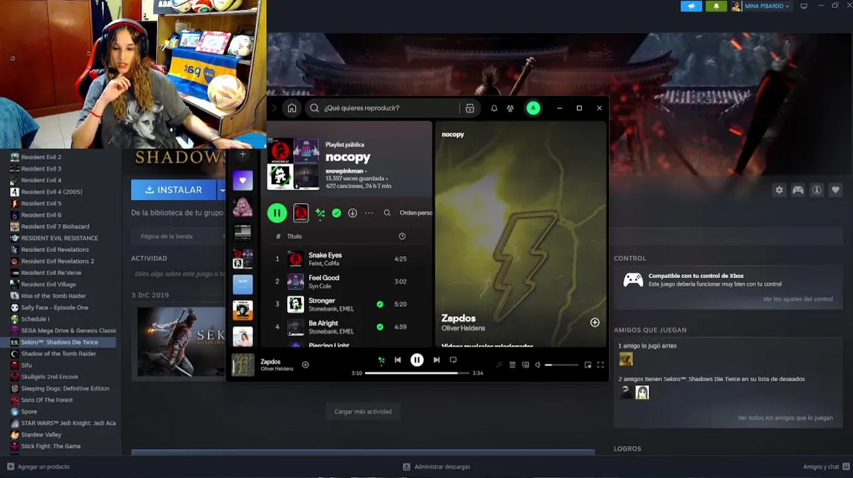
Task: Open Zapdos album art in now-playing bar
Action: click(243, 364)
